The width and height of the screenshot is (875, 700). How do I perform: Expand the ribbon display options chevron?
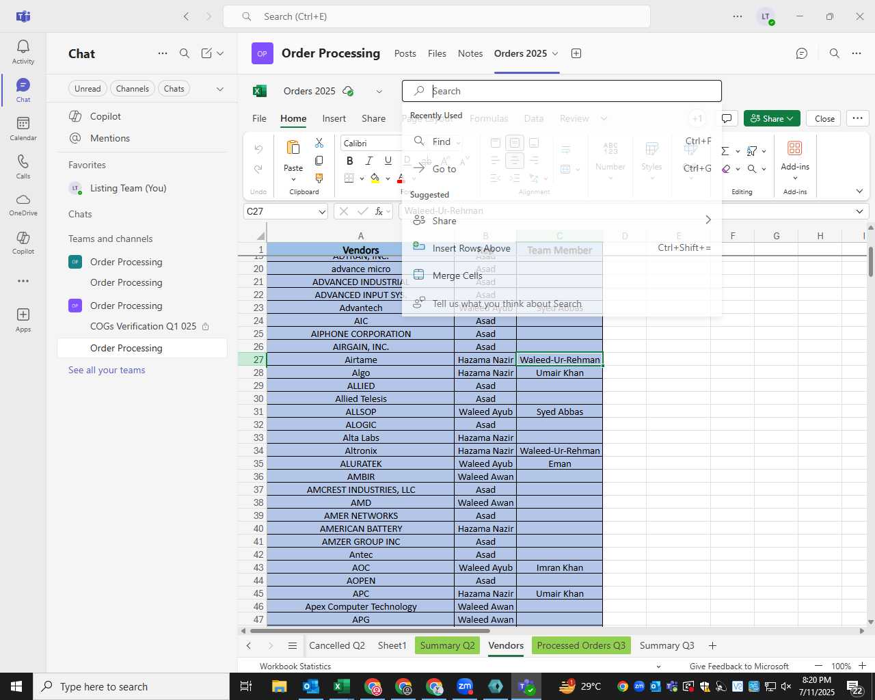(x=859, y=191)
